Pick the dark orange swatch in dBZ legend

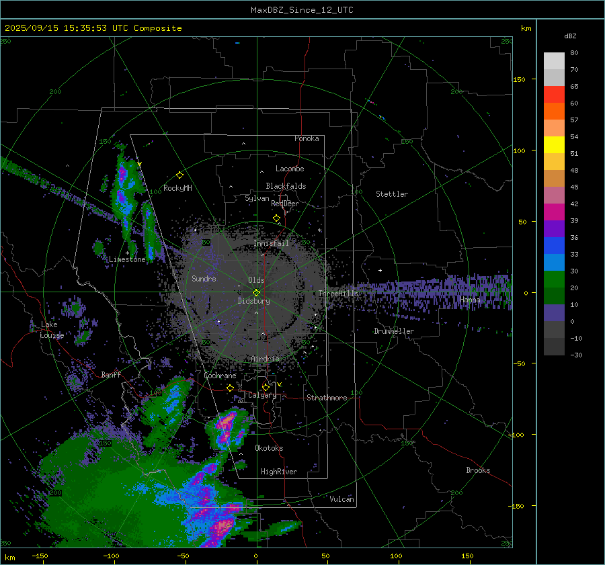click(x=554, y=112)
